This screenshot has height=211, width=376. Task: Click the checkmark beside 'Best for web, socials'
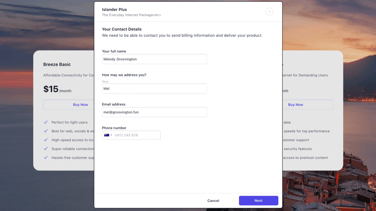pyautogui.click(x=46, y=131)
